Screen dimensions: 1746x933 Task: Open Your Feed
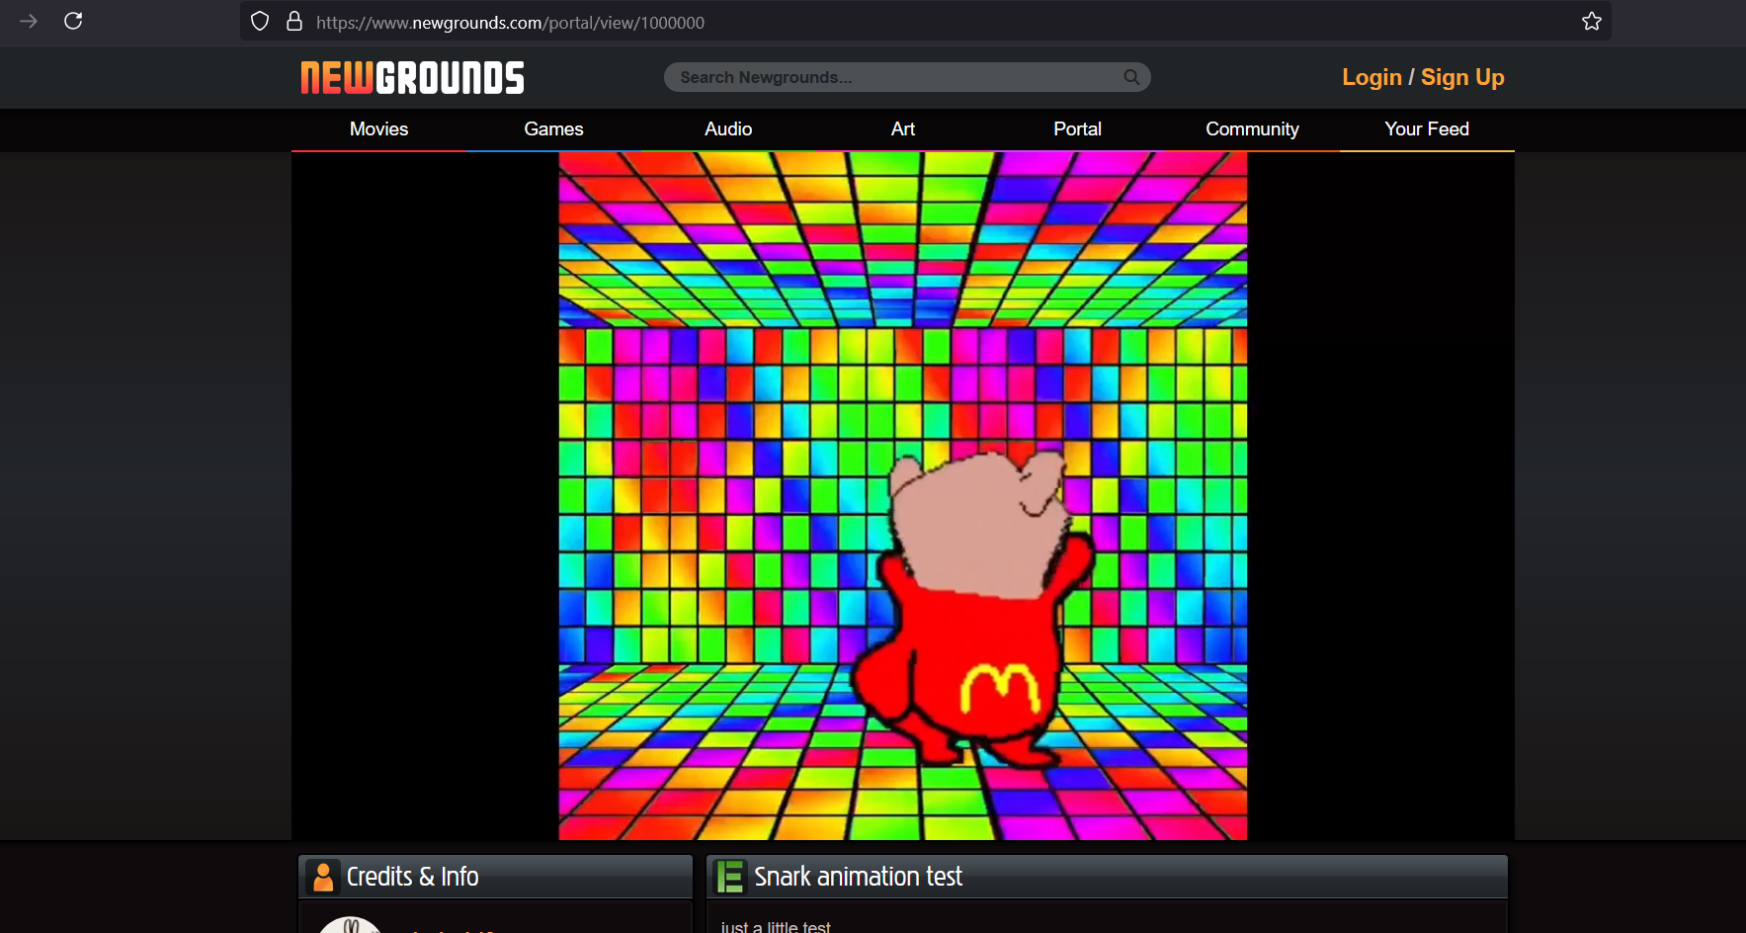(x=1426, y=129)
